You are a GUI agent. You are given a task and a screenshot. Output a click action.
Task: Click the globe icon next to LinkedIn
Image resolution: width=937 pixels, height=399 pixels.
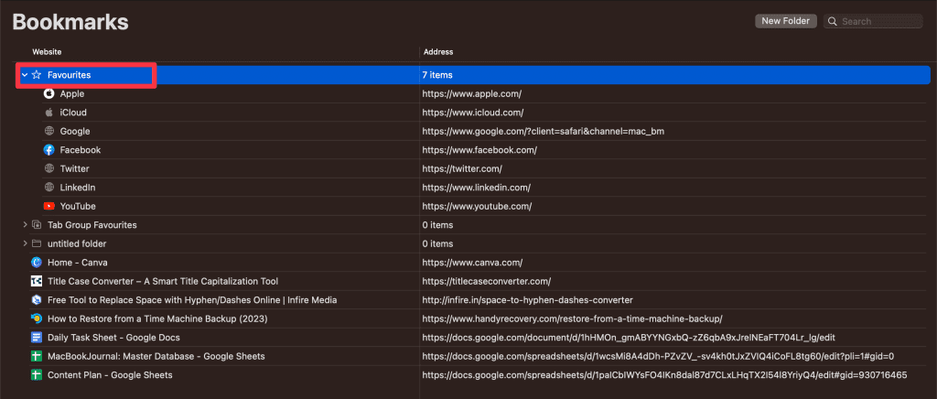49,188
